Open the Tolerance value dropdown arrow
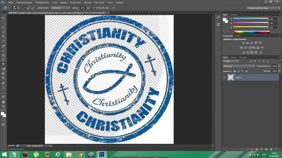The height and width of the screenshot is (158, 282). (x=88, y=8)
